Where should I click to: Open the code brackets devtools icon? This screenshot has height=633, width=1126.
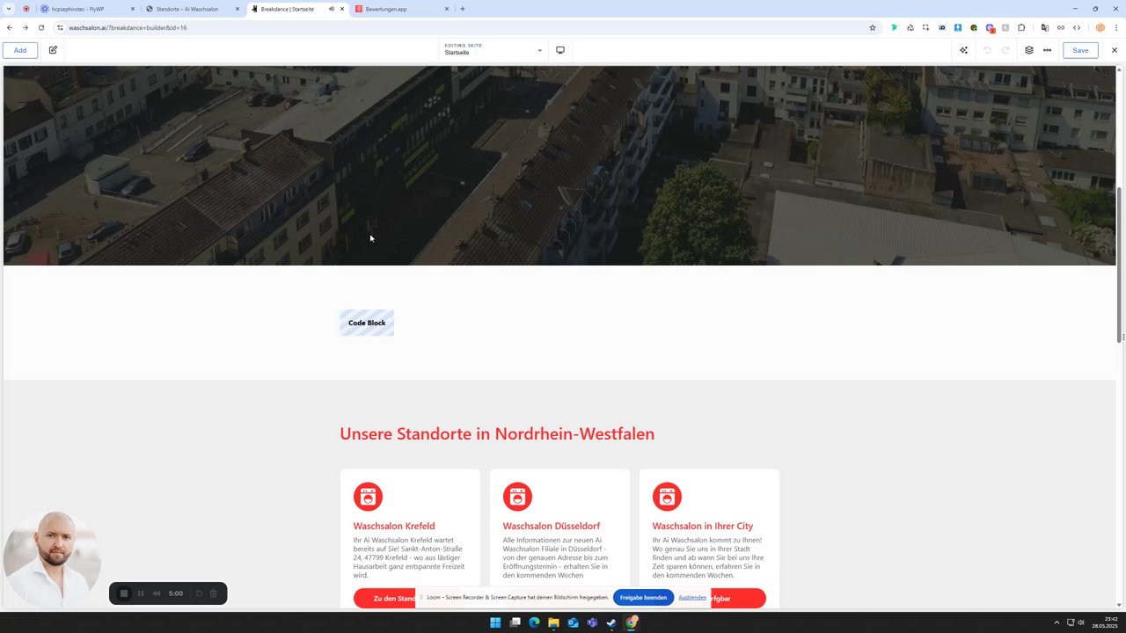pos(1076,27)
